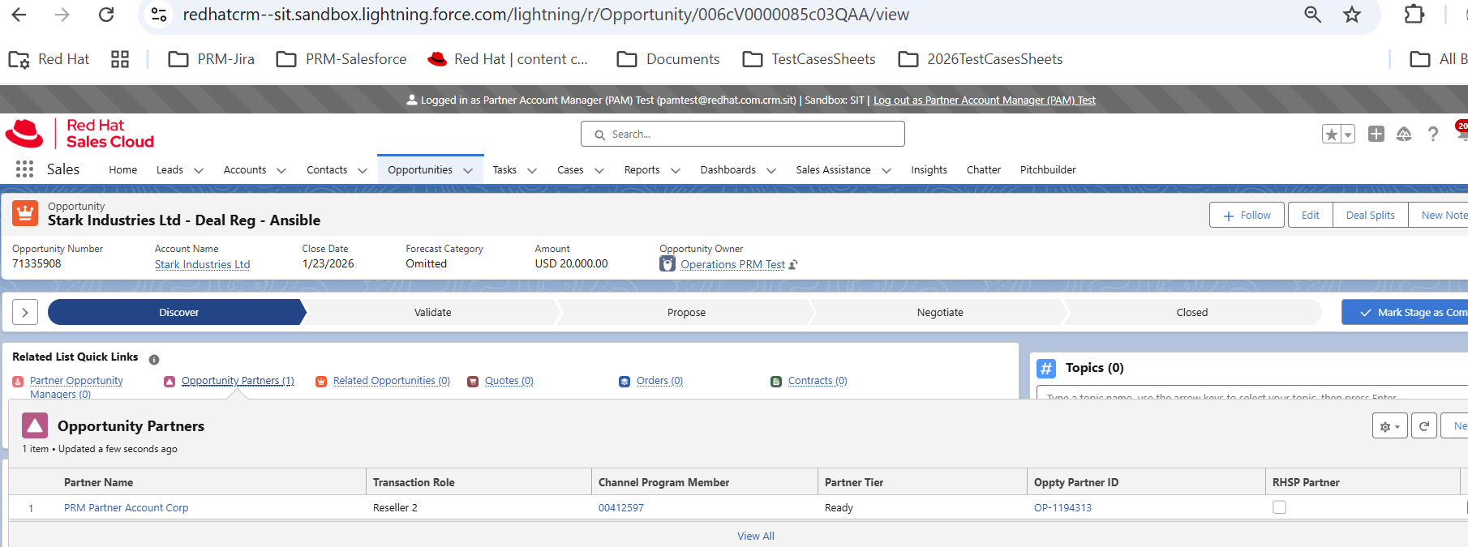Viewport: 1468px width, 547px height.
Task: Open the Favorites star icon
Action: pyautogui.click(x=1331, y=135)
